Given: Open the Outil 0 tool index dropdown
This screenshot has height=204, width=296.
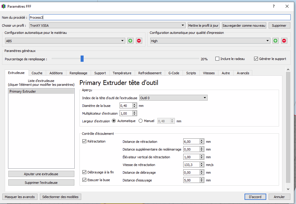Looking at the screenshot, I should (173, 98).
